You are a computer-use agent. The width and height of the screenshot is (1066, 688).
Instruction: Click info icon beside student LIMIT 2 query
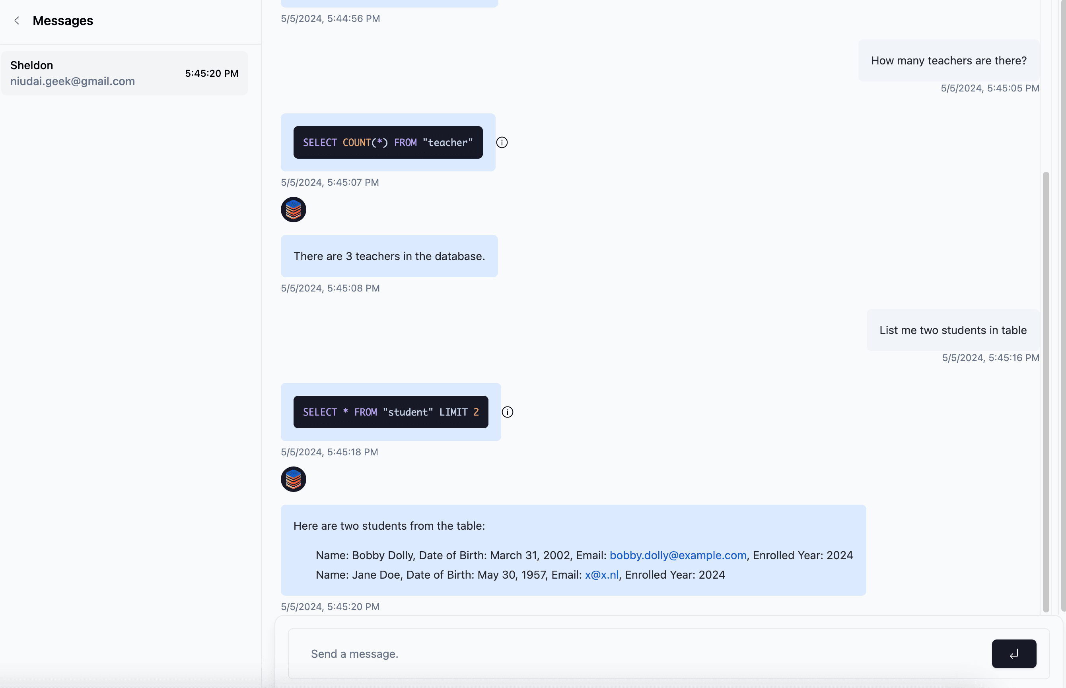coord(507,412)
